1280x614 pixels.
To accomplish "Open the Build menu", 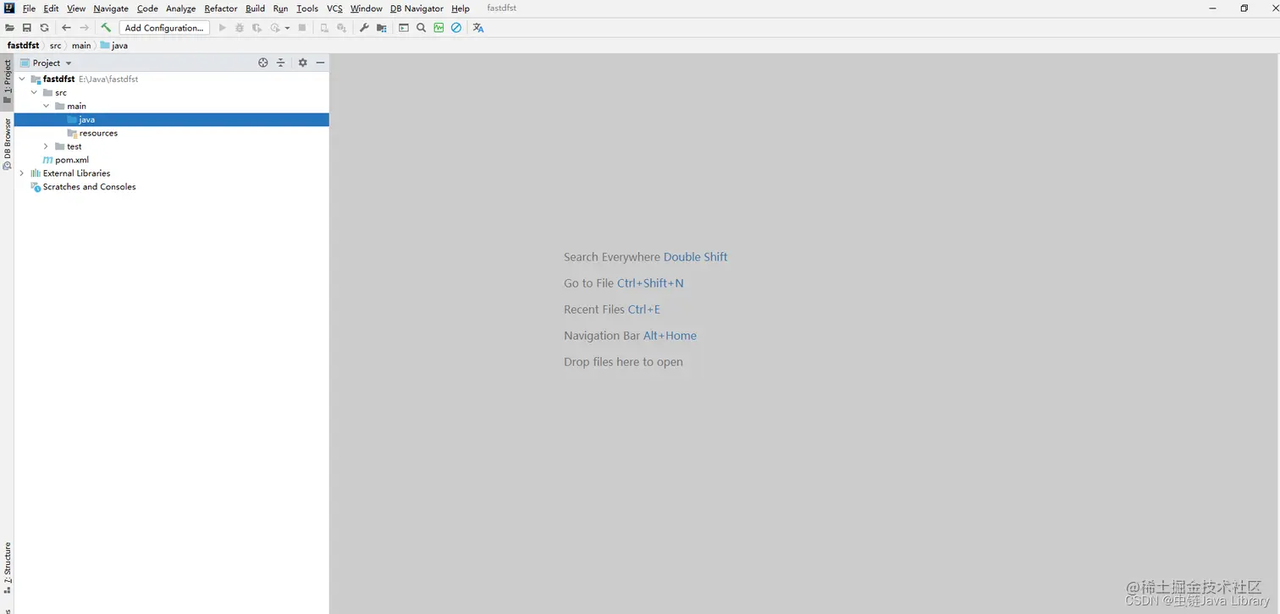I will (x=255, y=8).
